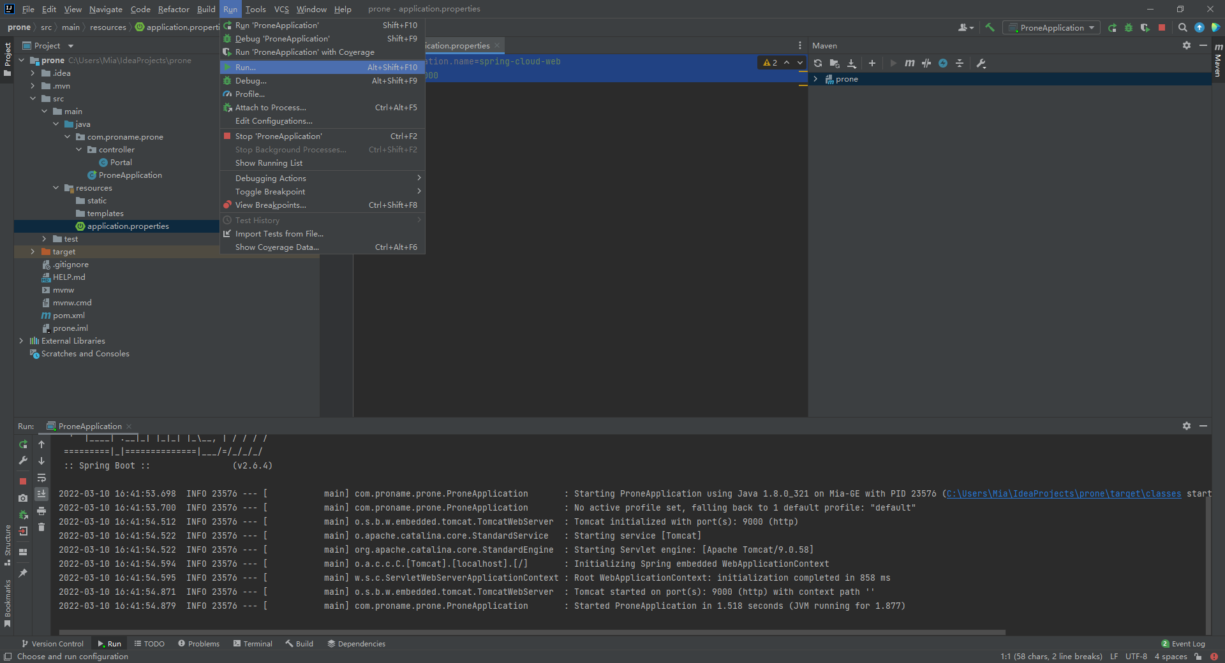
Task: Choose View Breakpoints... menu item
Action: [322, 205]
